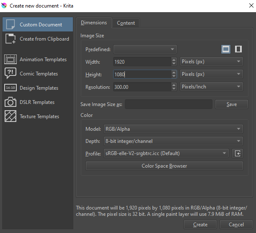Click the Save Image Size as field

pyautogui.click(x=168, y=104)
